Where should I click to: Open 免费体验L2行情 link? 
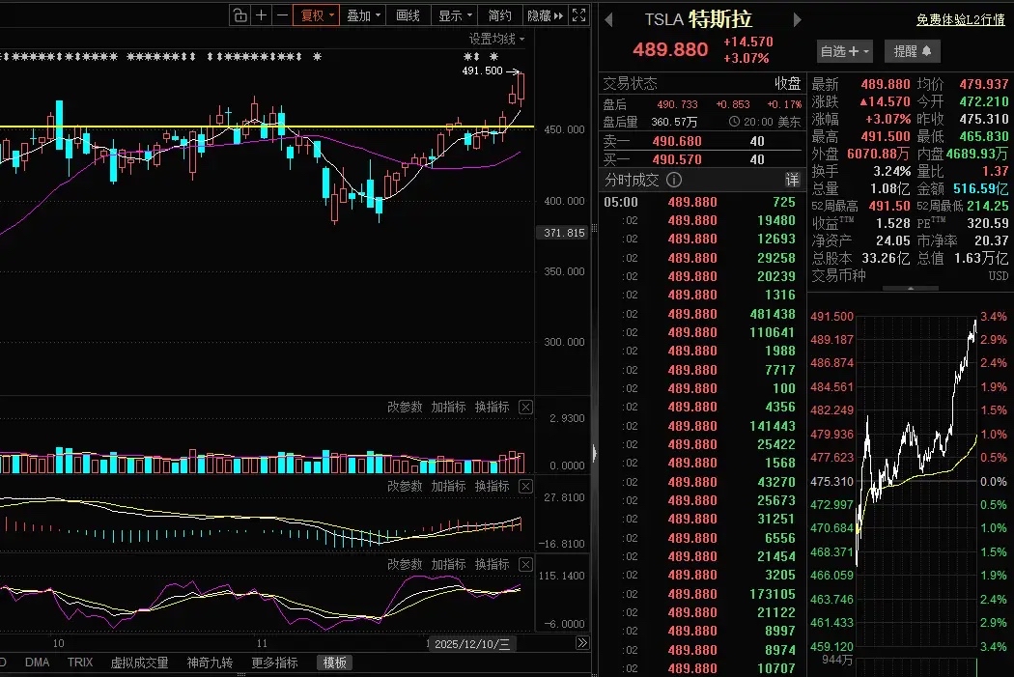tap(960, 20)
